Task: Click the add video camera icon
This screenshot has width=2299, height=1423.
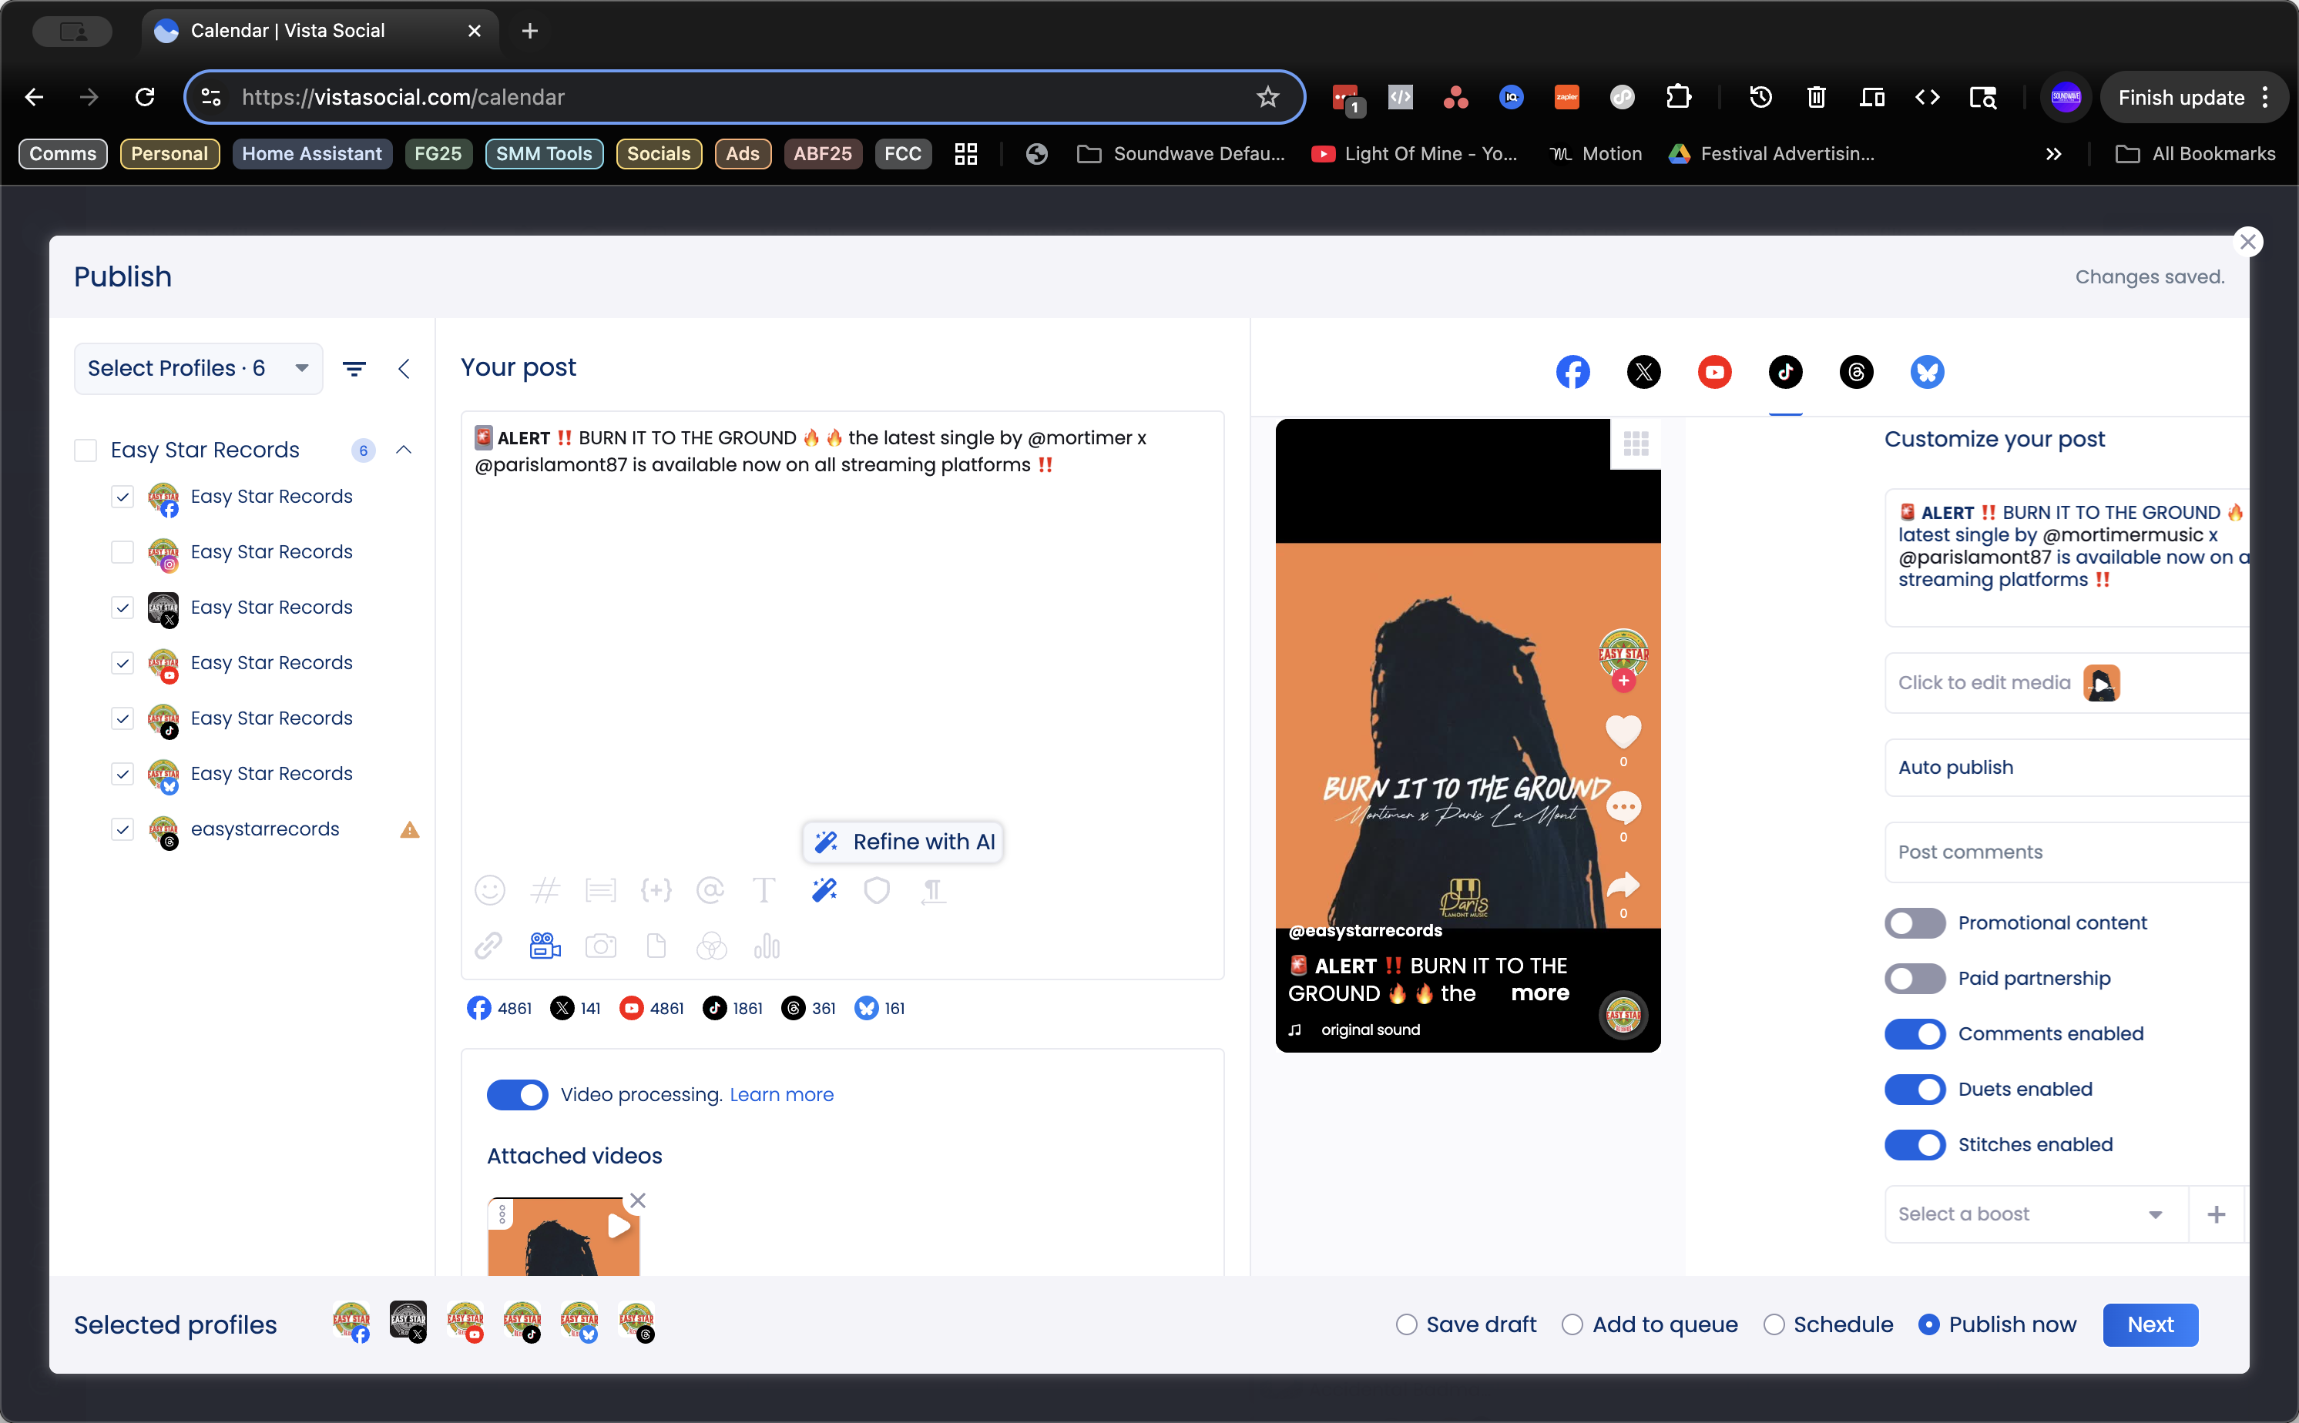Action: [x=545, y=946]
